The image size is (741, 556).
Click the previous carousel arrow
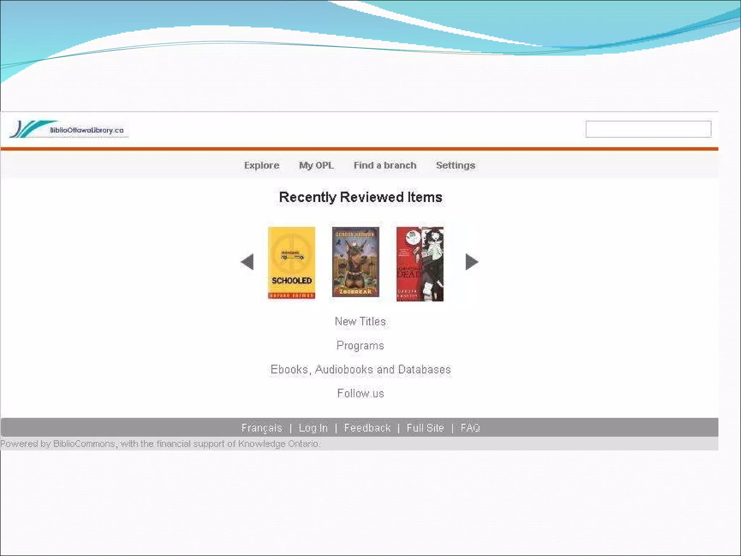(247, 262)
